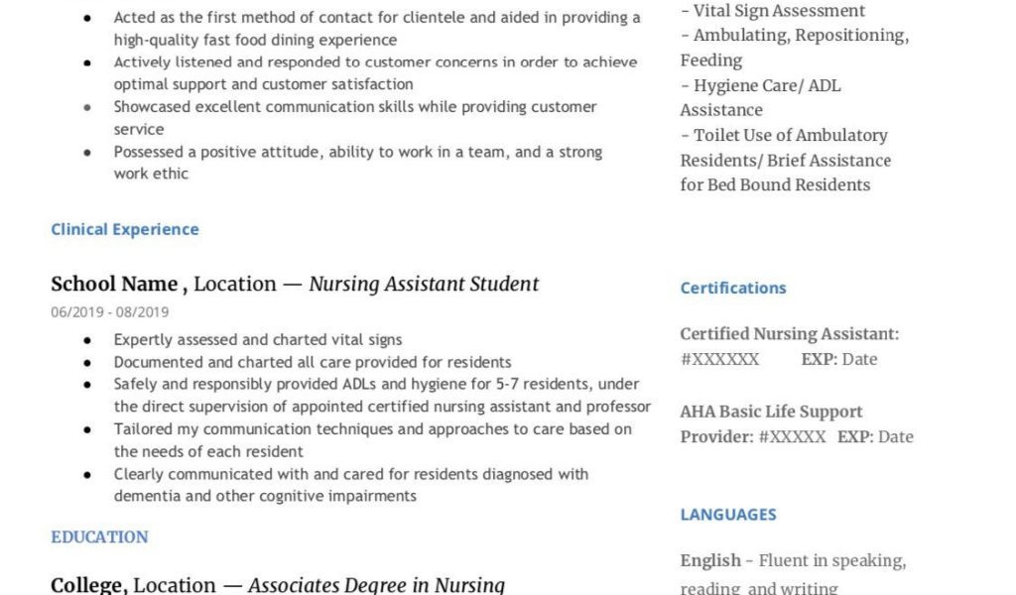Click the LANGUAGES section heading
This screenshot has height=595, width=1016.
pyautogui.click(x=728, y=514)
